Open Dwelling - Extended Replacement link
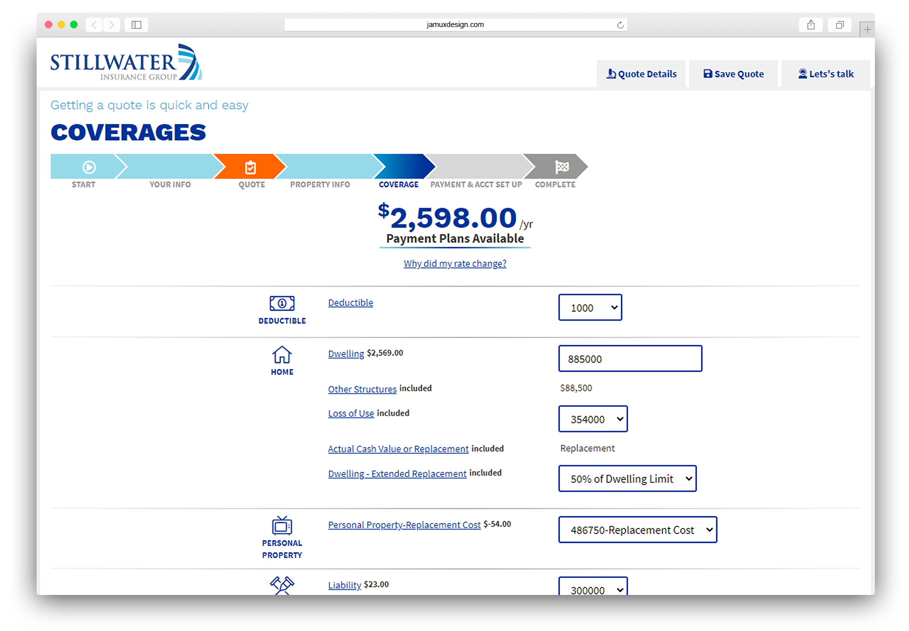909x631 pixels. [397, 473]
